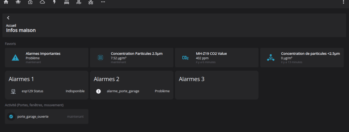Expand the three-dot overflow tabs menu
Image resolution: width=349 pixels, height=132 pixels.
[103, 2]
